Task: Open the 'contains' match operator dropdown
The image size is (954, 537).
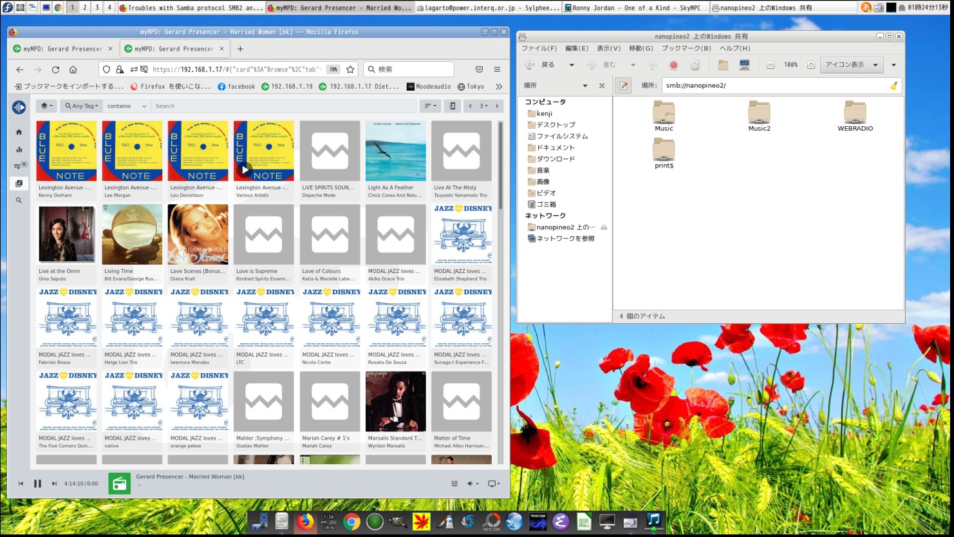Action: click(x=126, y=106)
